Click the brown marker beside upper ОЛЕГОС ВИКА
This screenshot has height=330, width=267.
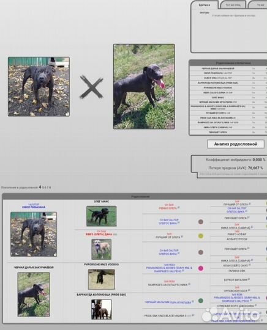click(201, 222)
